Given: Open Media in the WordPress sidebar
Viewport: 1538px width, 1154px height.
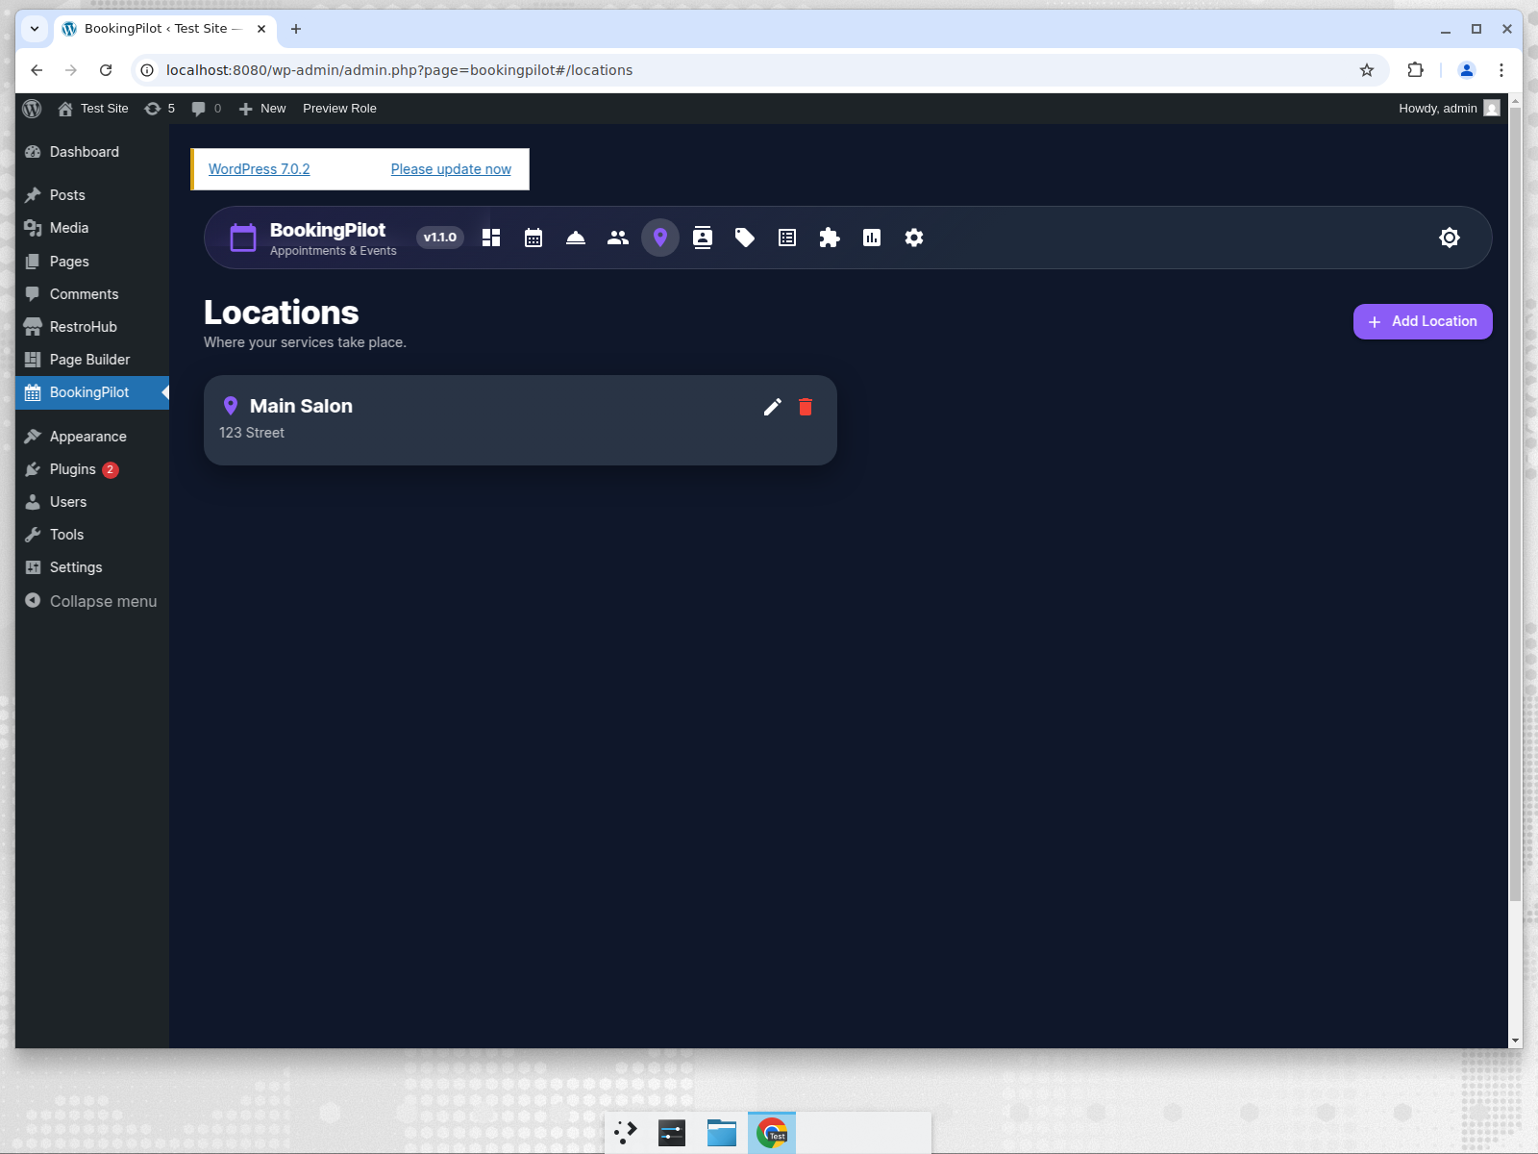Looking at the screenshot, I should click(92, 228).
